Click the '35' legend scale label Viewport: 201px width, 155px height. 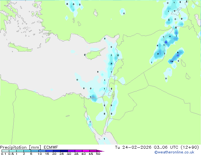coord(76,154)
